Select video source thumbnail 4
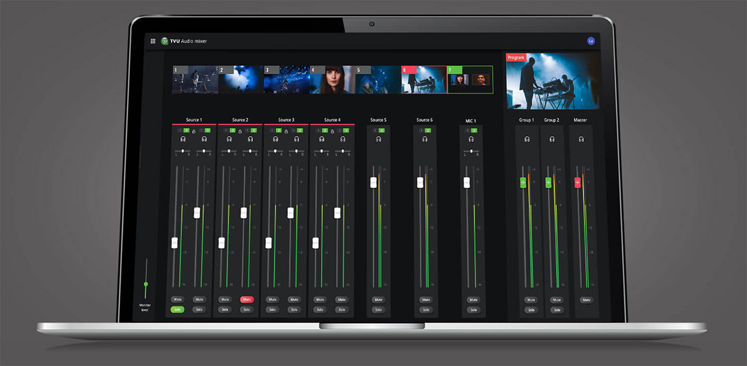The width and height of the screenshot is (747, 366). tap(332, 80)
